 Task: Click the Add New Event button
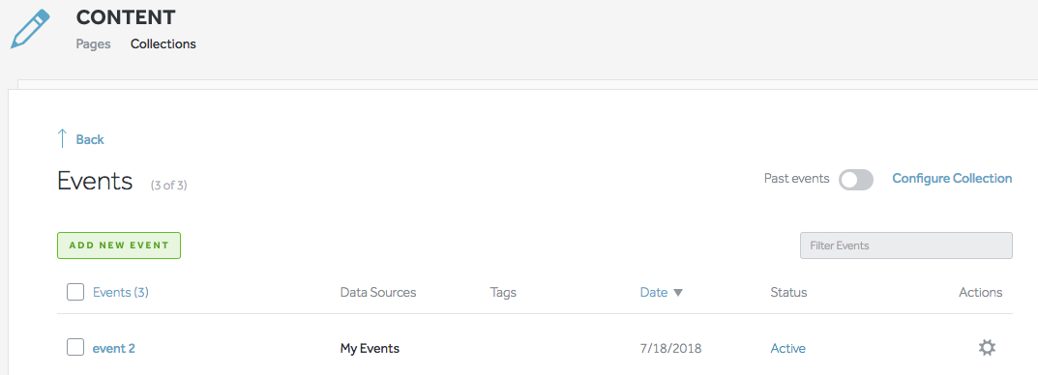(119, 245)
